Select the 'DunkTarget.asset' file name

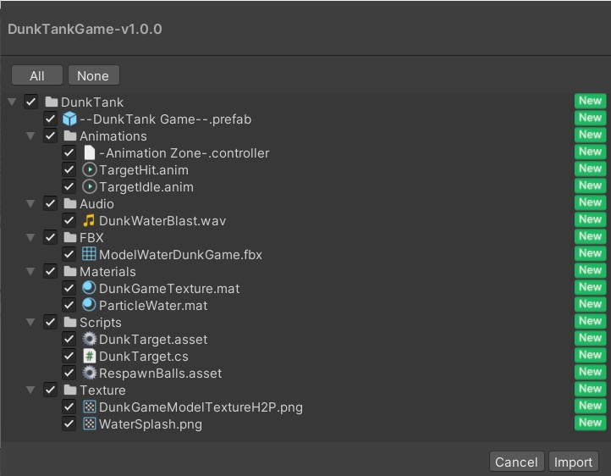(153, 340)
